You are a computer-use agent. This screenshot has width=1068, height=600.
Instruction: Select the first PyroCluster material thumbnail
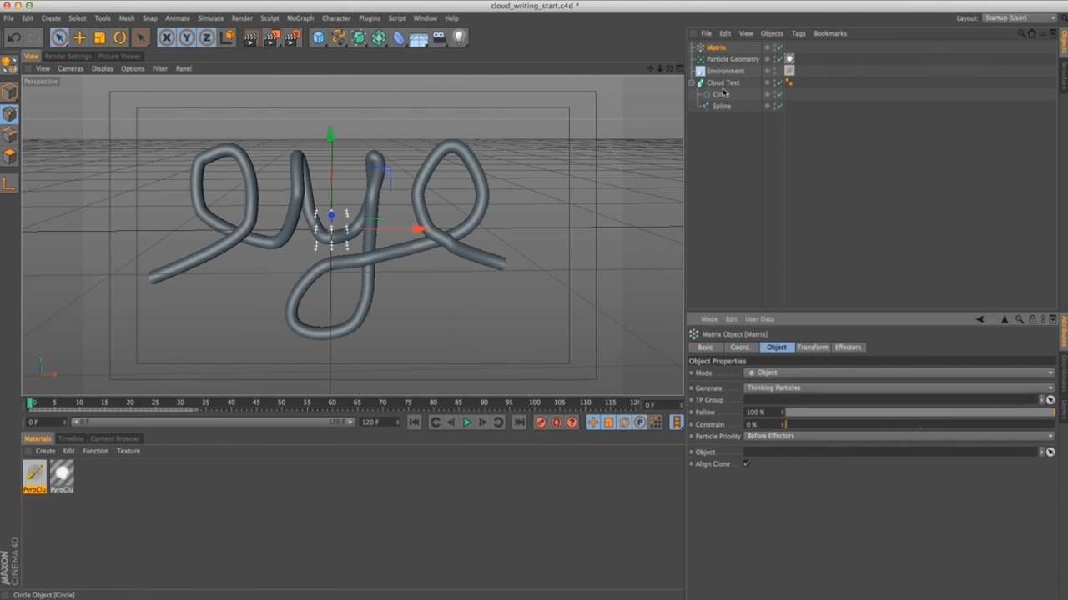35,474
